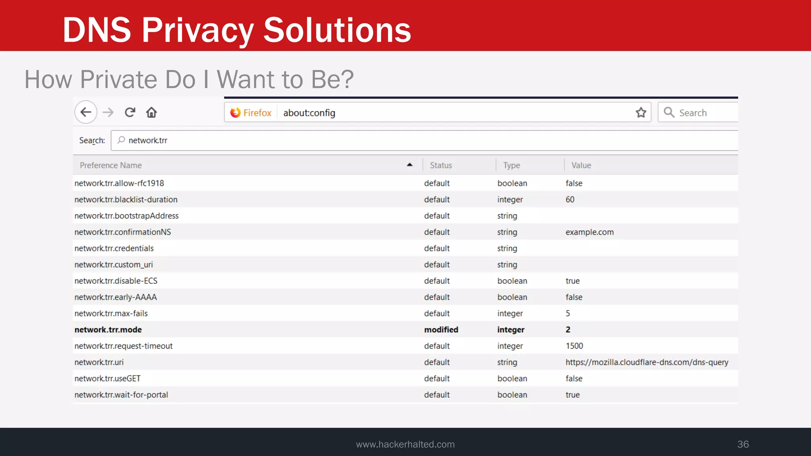
Task: Click the Firefox logo identity icon
Action: click(235, 113)
